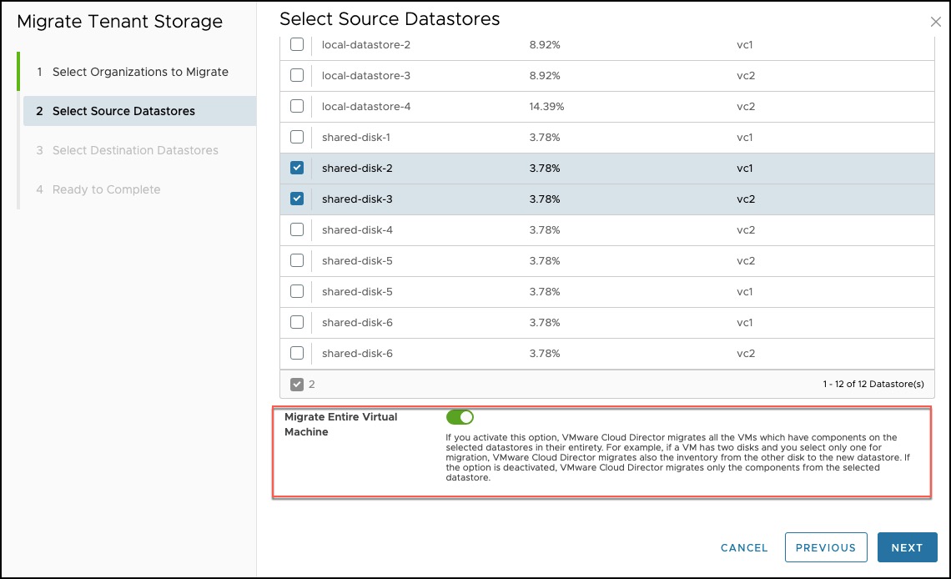
Task: Open step 2 Select Source Datastores
Action: click(123, 111)
